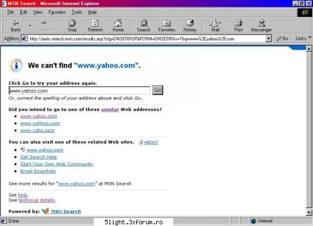313x226 pixels.
Task: Click the 'help' link after Get
Action: pyautogui.click(x=23, y=195)
